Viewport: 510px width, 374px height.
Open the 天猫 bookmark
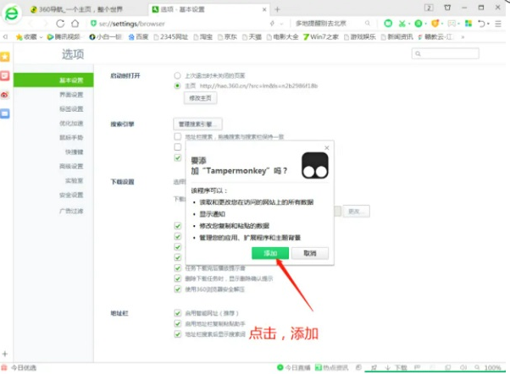tap(252, 36)
